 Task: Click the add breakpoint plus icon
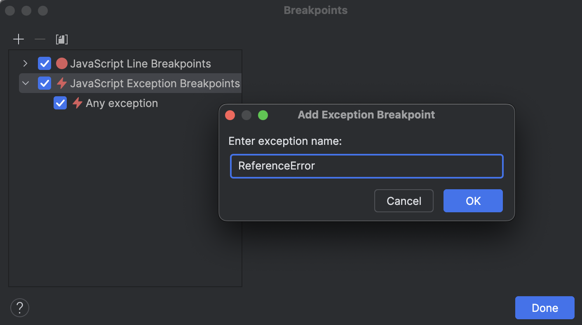[x=18, y=39]
